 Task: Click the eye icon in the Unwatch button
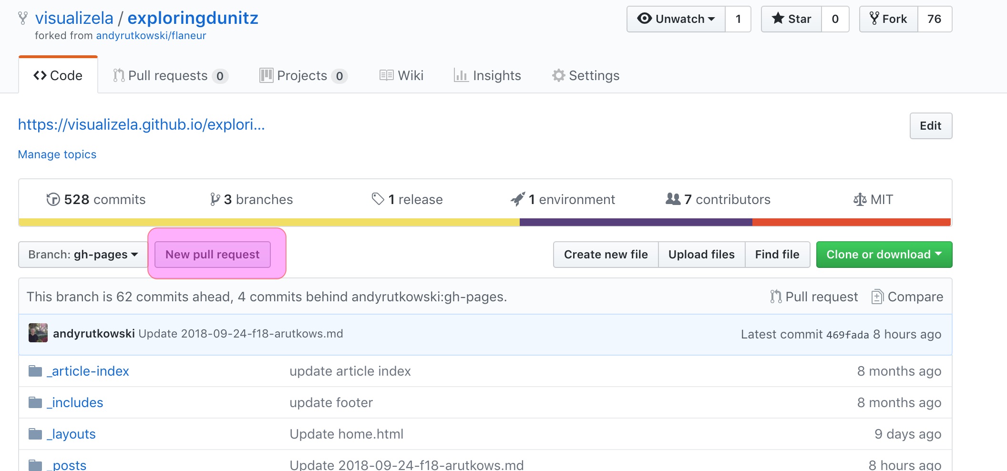click(x=645, y=19)
